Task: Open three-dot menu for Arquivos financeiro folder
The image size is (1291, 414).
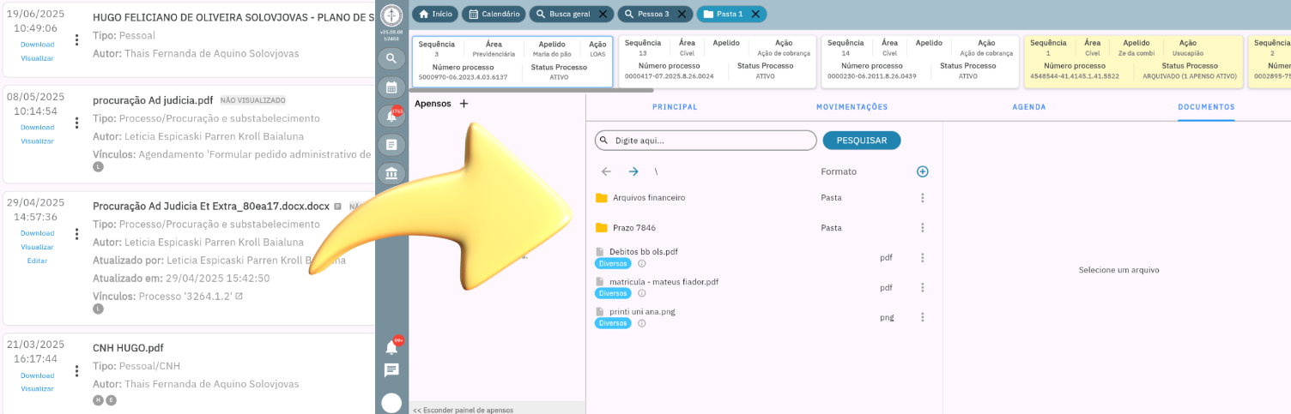Action: click(x=923, y=198)
